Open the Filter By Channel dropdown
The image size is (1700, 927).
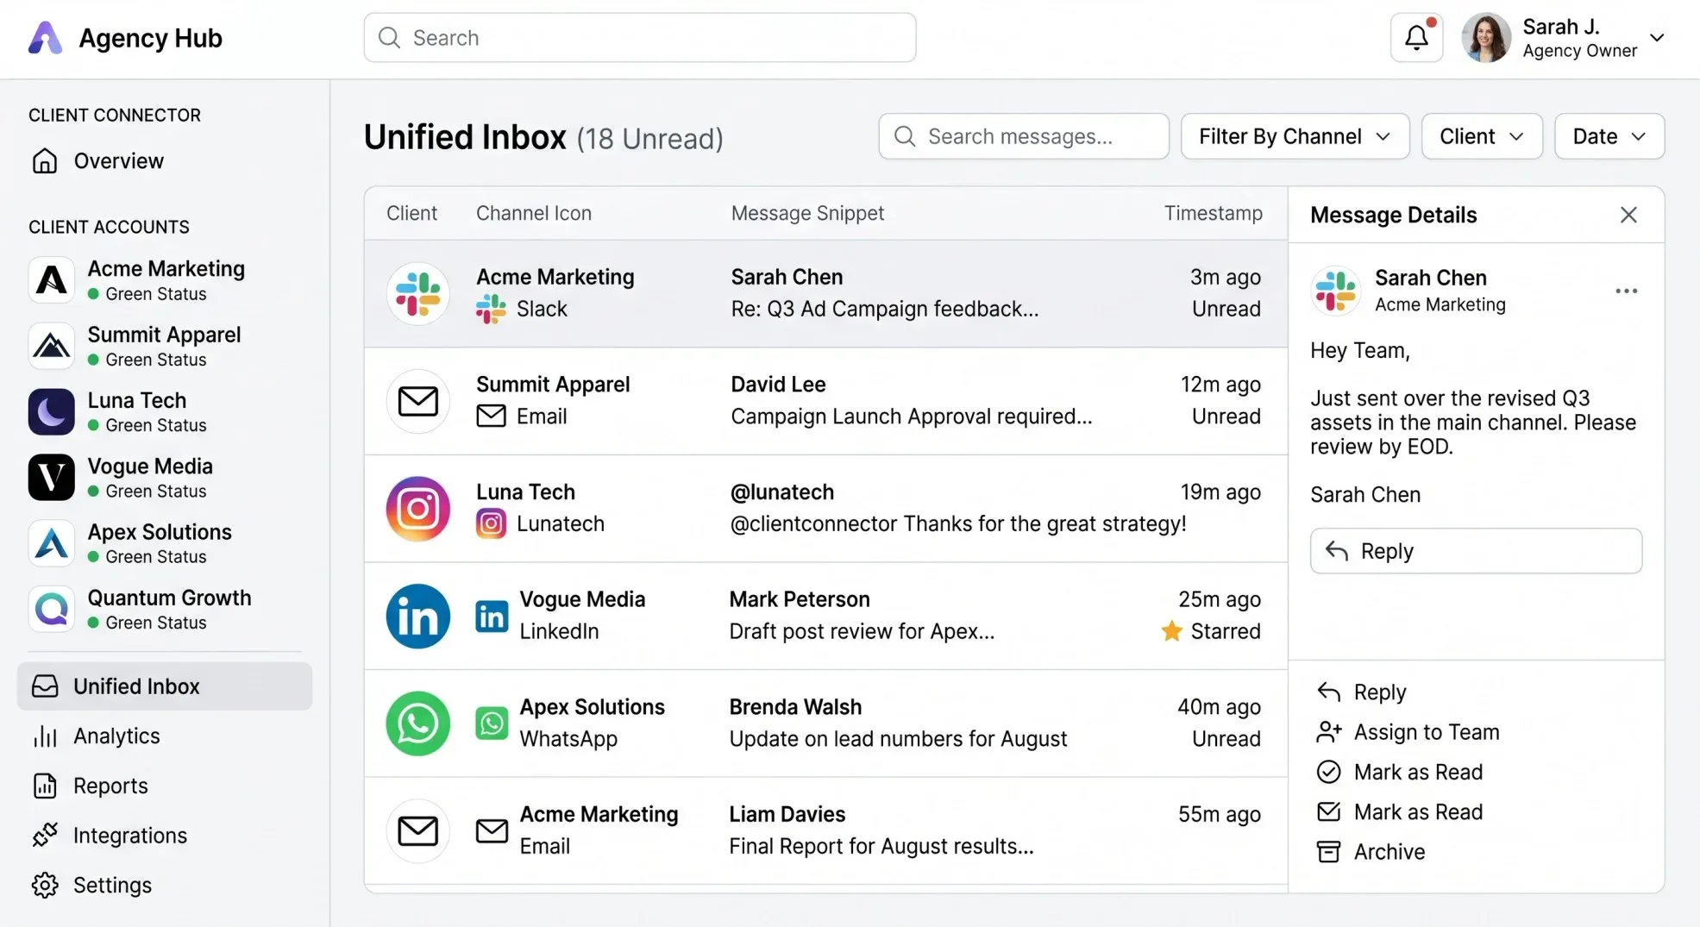tap(1295, 136)
